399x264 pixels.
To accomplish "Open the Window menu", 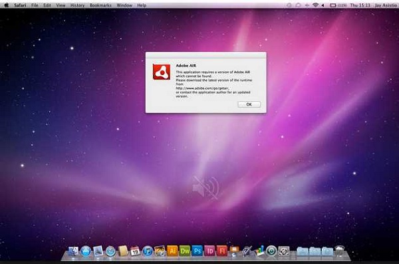I will pos(124,5).
